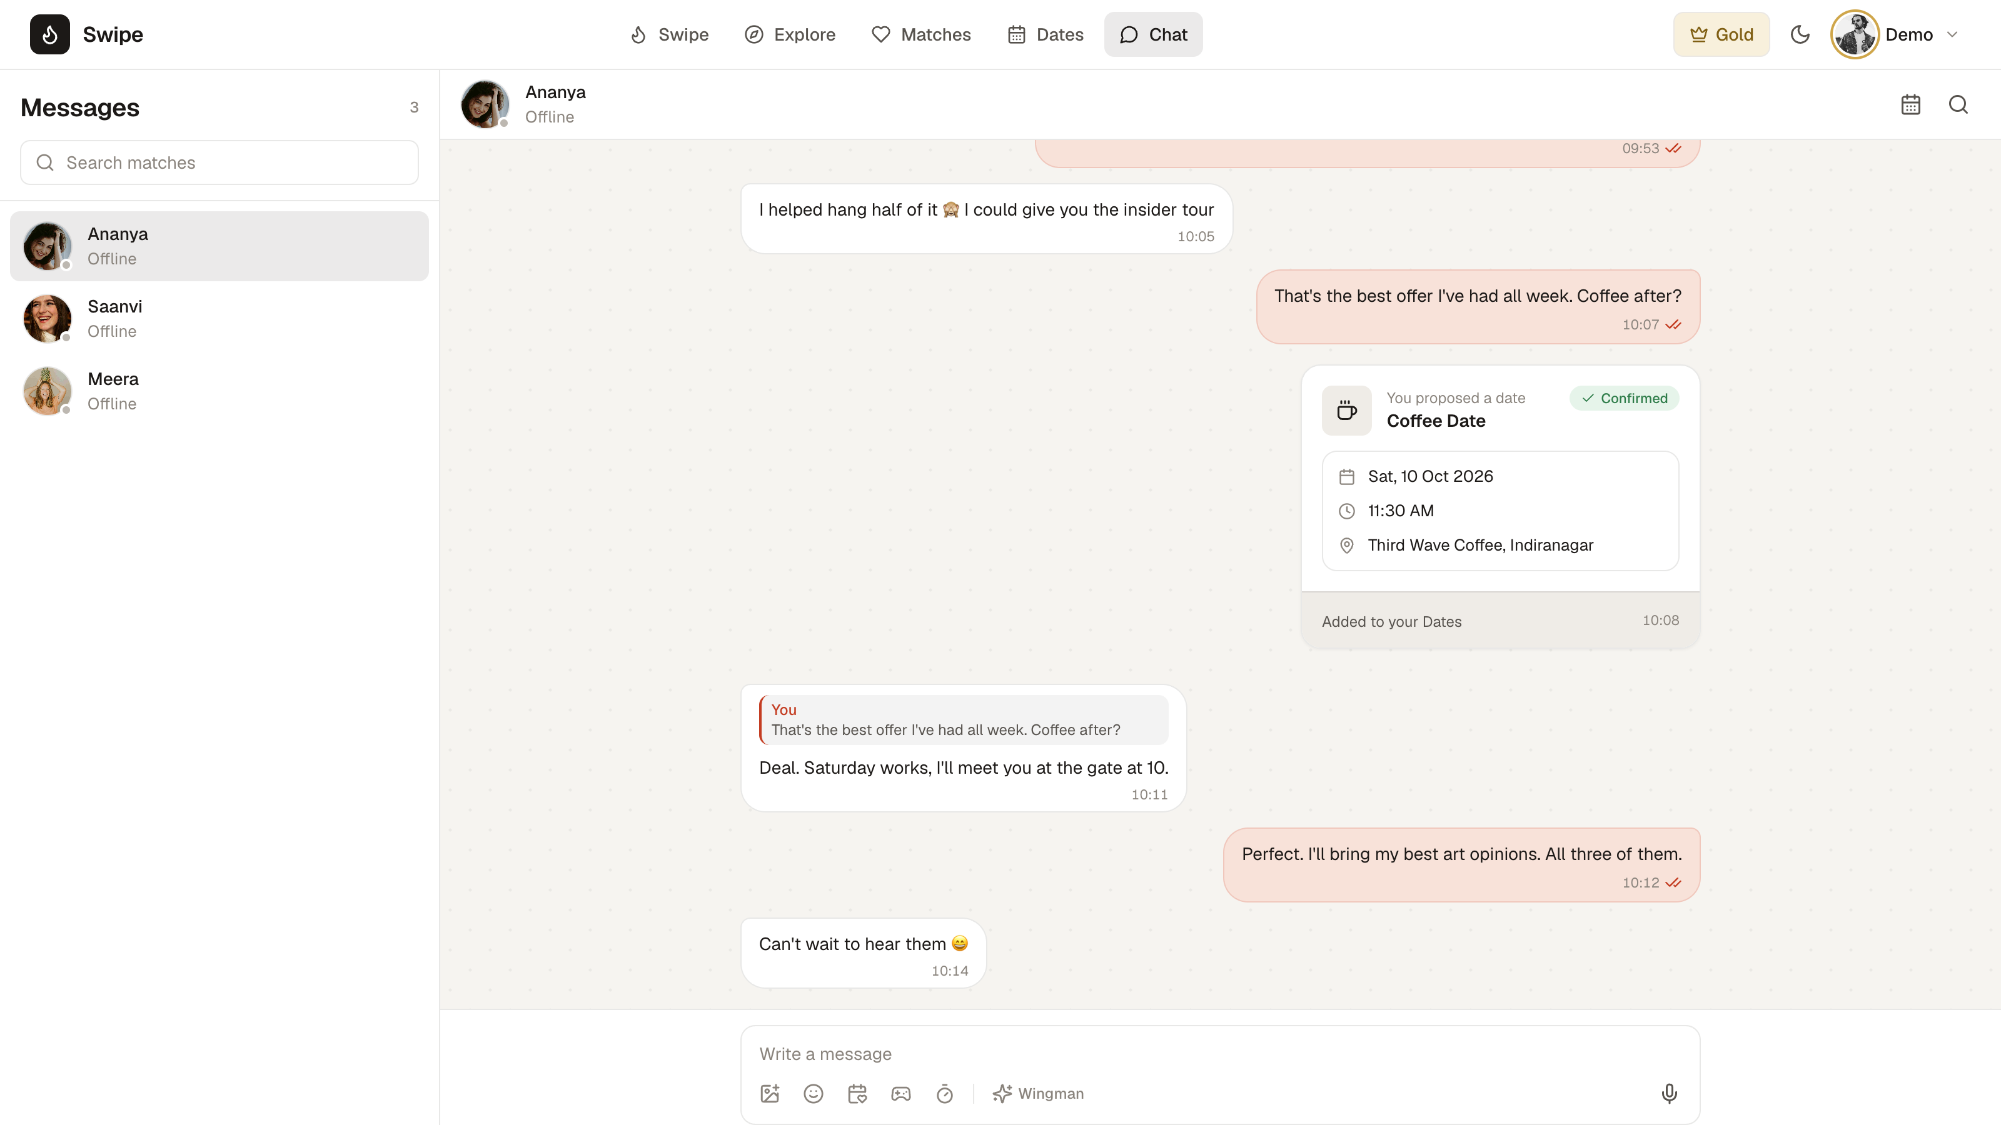The height and width of the screenshot is (1125, 2001).
Task: Click the 'Deal. Saturday works' message text
Action: click(x=963, y=768)
